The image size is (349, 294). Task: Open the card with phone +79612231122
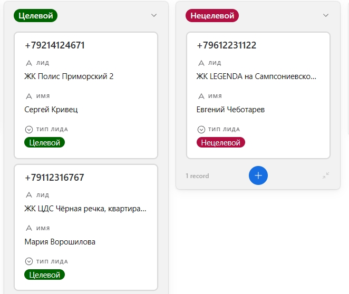[226, 45]
